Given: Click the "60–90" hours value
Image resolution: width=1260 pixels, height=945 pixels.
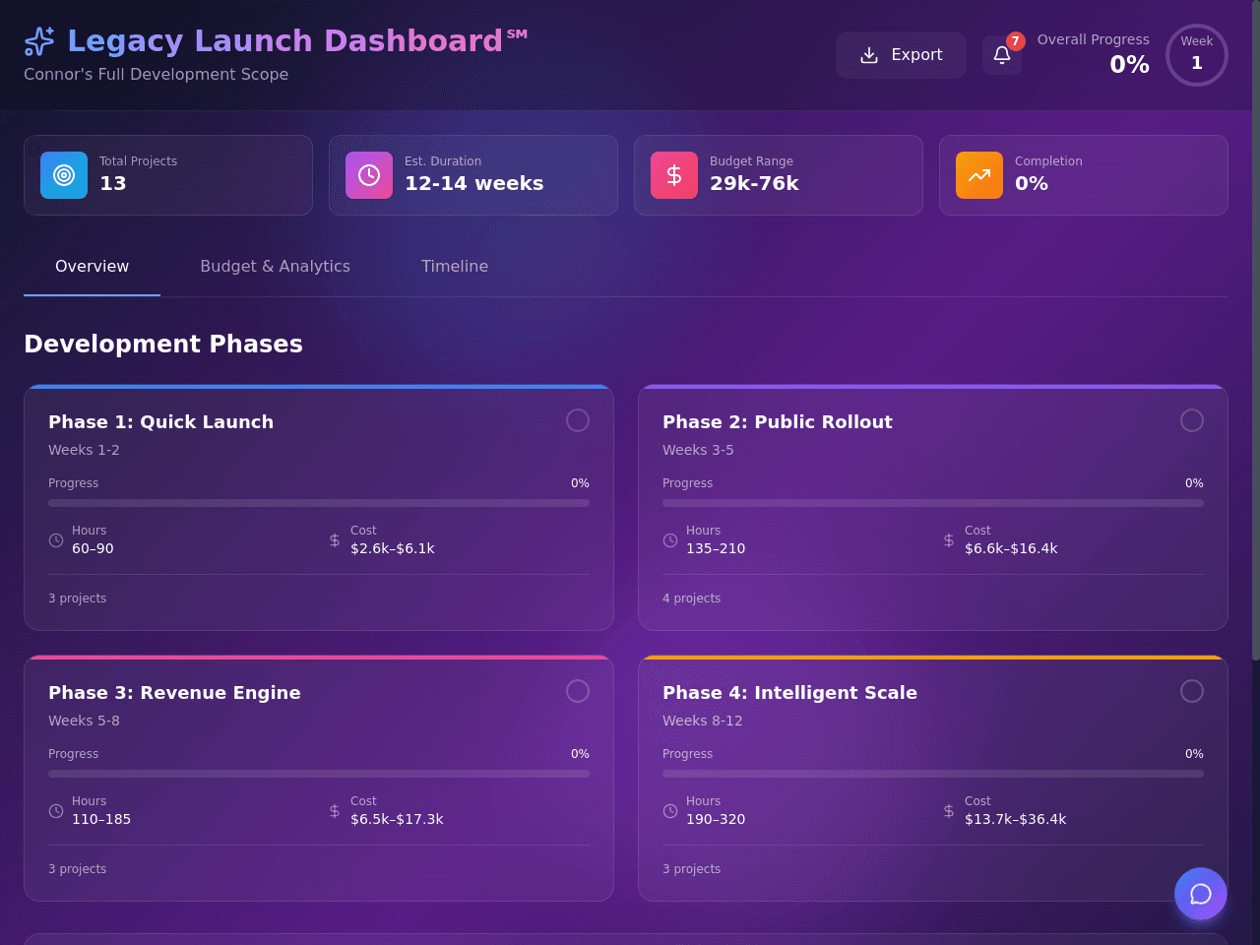Looking at the screenshot, I should [93, 548].
